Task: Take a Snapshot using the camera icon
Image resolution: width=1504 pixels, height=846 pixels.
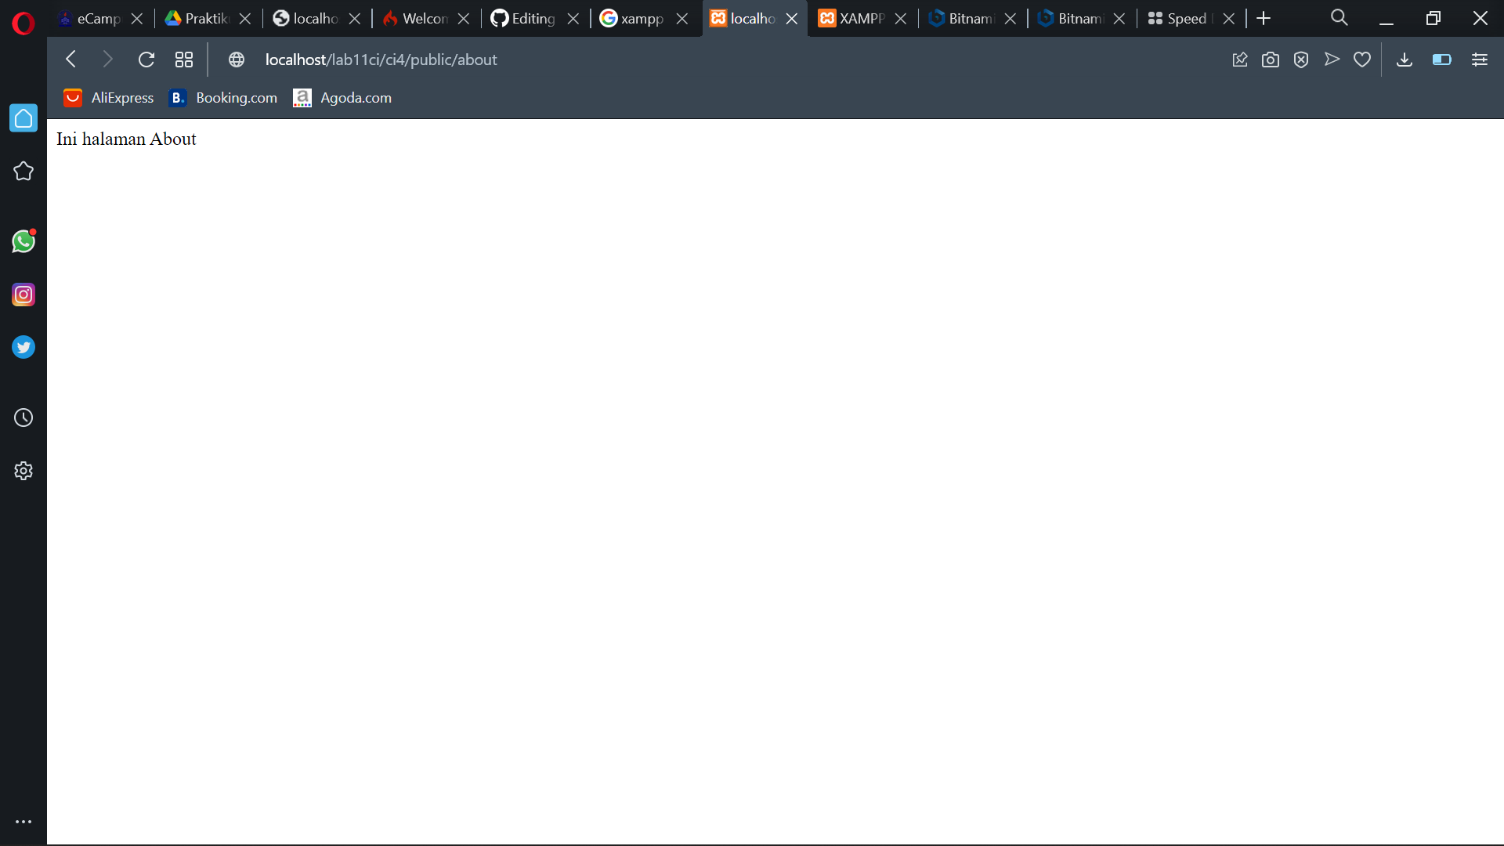Action: pyautogui.click(x=1271, y=60)
